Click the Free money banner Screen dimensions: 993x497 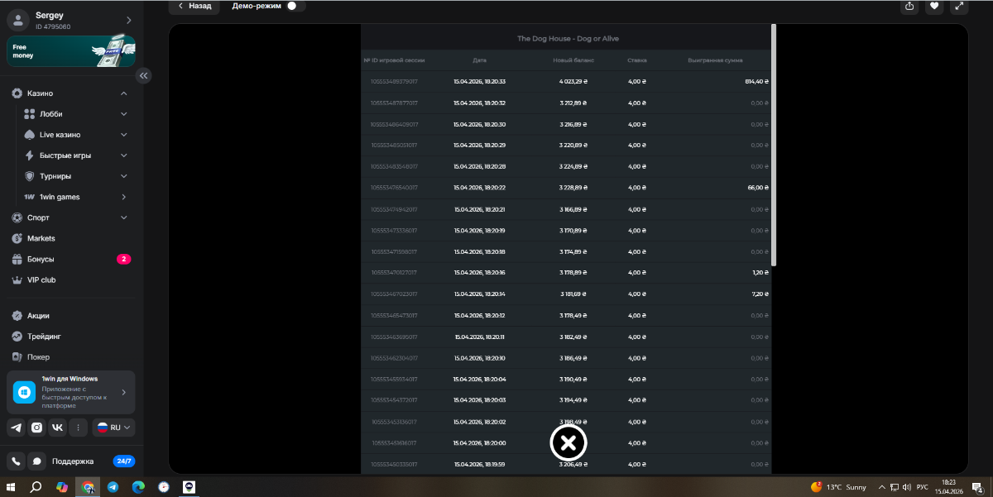[x=70, y=51]
